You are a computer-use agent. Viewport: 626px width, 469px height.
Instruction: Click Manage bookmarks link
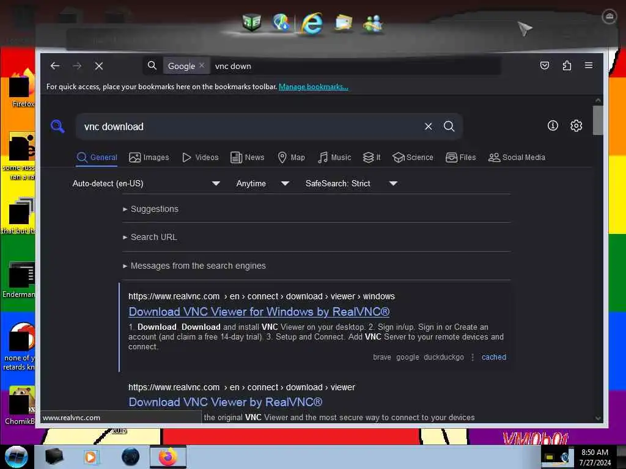(314, 87)
